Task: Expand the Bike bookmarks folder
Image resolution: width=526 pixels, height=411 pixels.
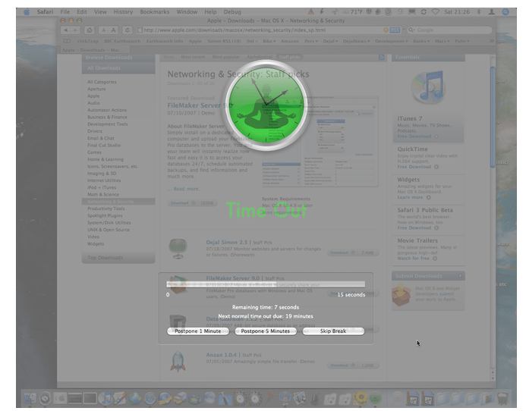Action: pos(269,41)
